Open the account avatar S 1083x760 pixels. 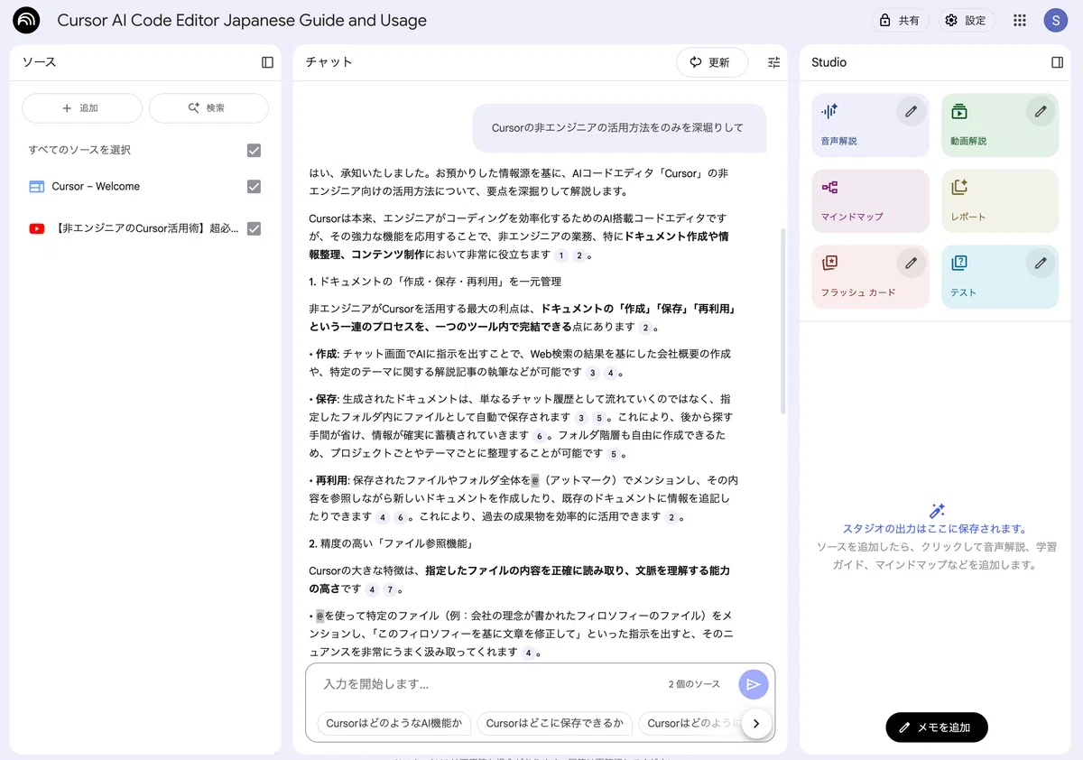tap(1056, 20)
